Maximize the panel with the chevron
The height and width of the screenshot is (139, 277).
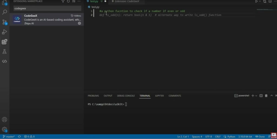[272, 96]
